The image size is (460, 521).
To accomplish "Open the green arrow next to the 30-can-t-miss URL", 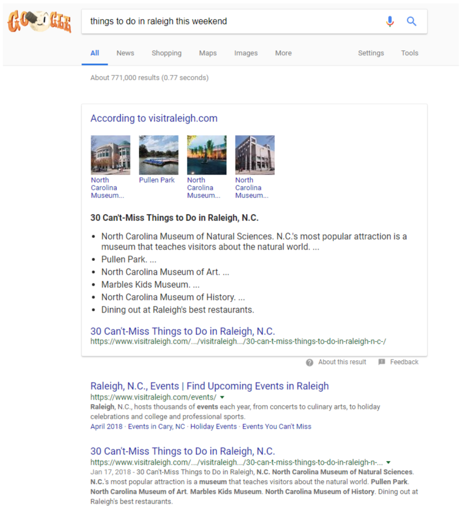I will (388, 462).
